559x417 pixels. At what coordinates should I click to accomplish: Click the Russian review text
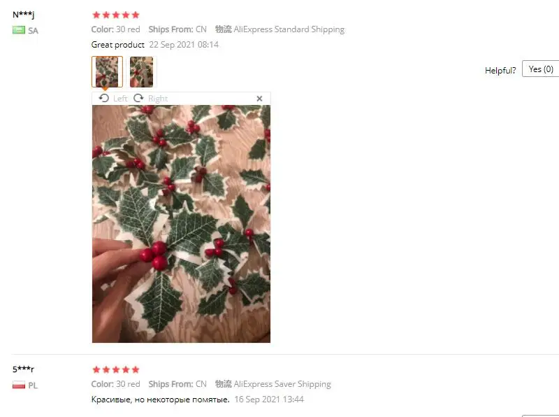coord(161,399)
